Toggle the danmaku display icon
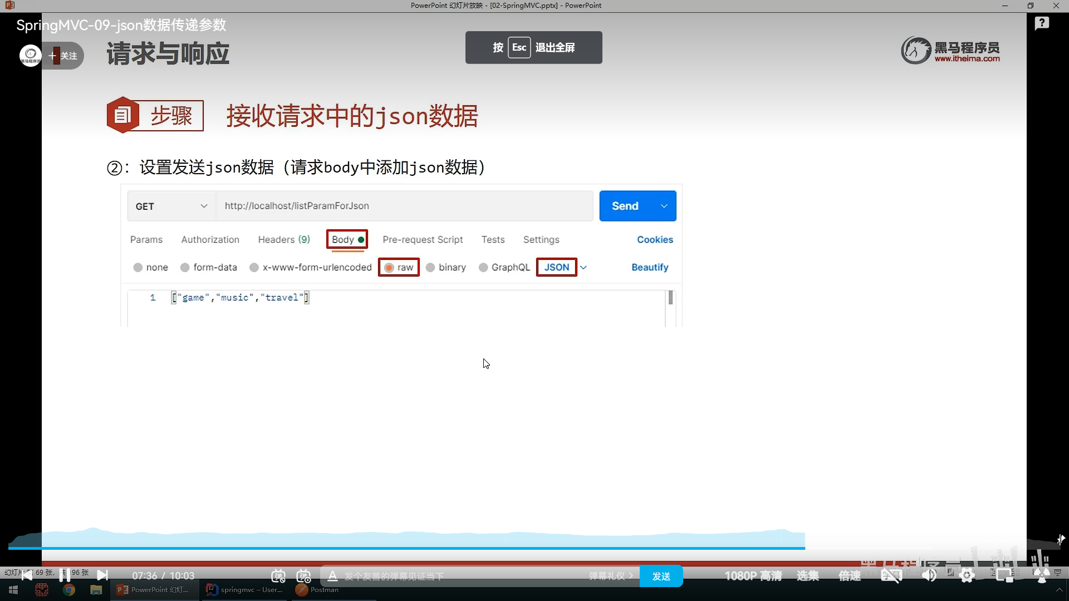This screenshot has width=1069, height=601. [x=278, y=576]
